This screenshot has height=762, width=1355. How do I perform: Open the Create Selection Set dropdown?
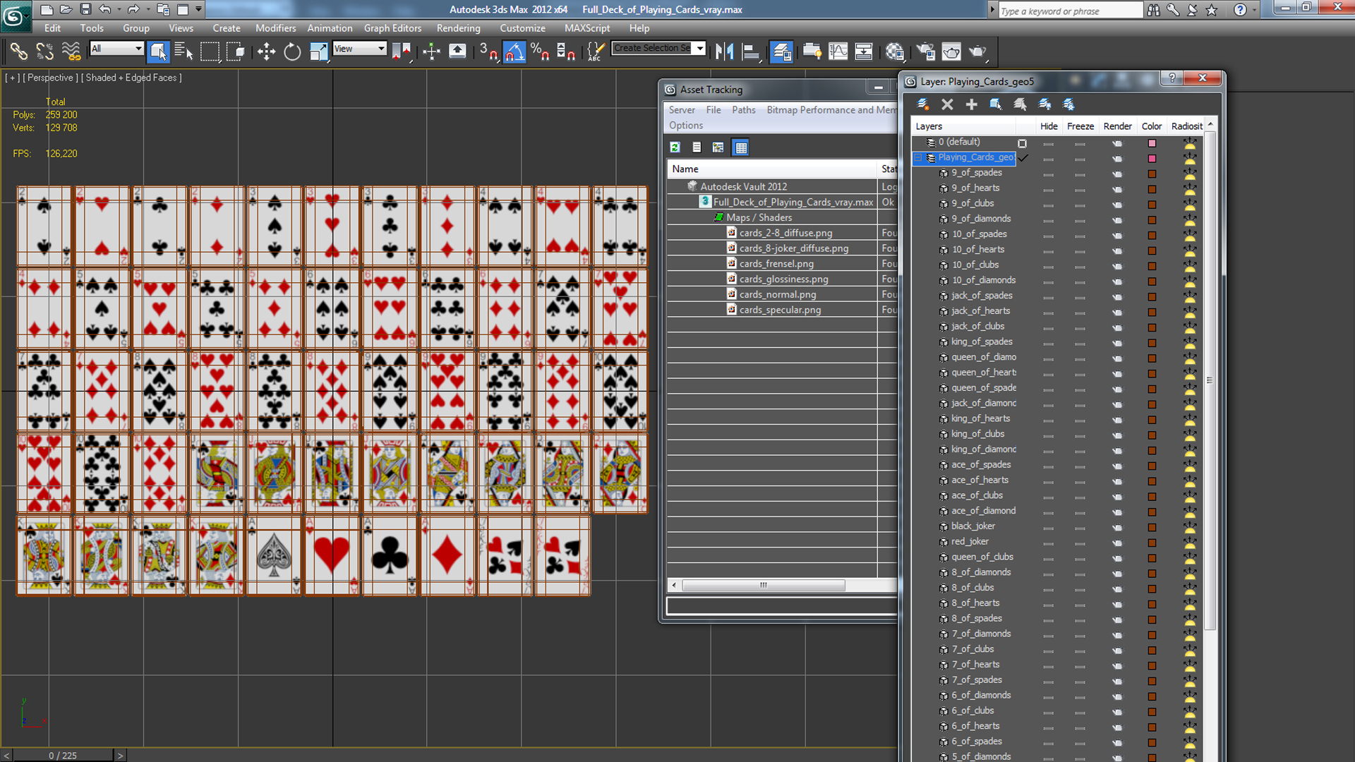coord(699,48)
